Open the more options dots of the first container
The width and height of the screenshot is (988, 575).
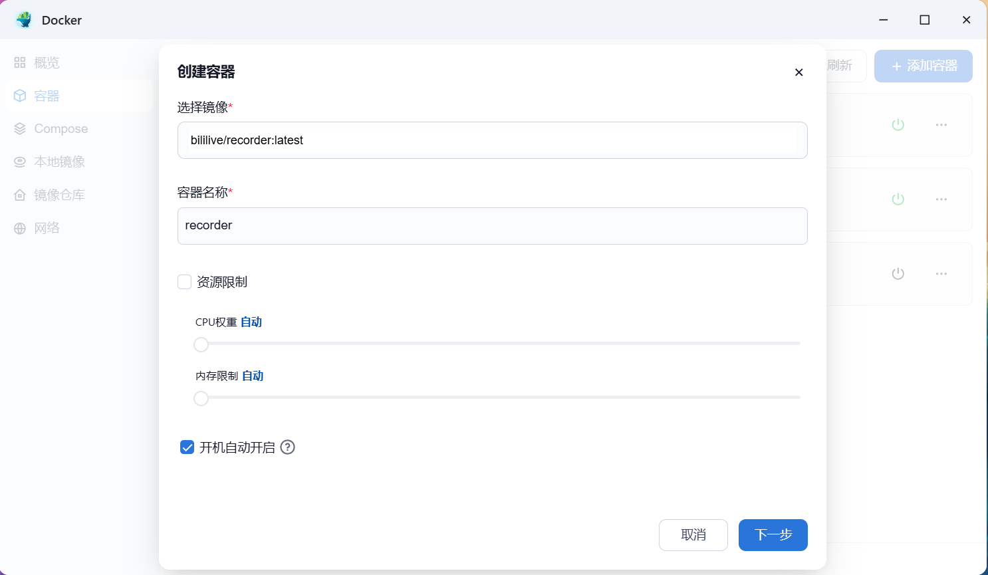point(941,125)
